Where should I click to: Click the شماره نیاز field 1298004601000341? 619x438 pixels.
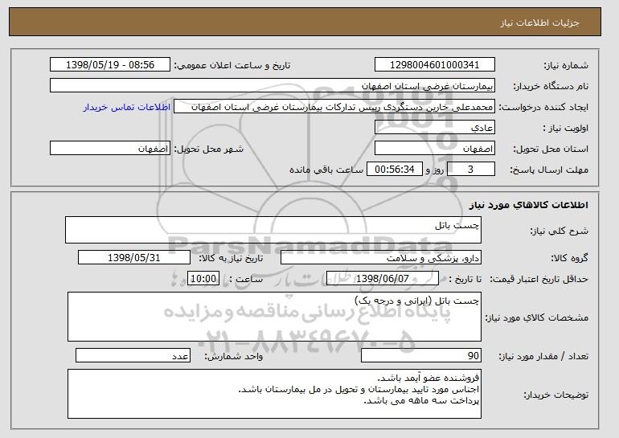(x=435, y=65)
